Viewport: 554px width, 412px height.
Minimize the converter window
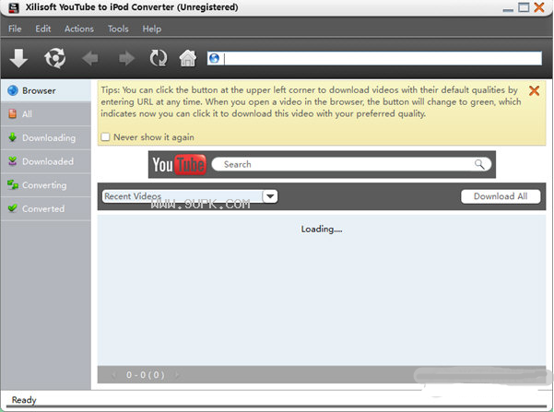pos(508,9)
